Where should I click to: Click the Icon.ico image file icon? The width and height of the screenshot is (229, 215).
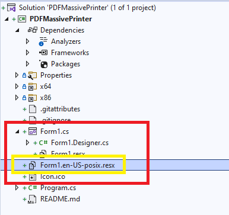[x=33, y=177]
